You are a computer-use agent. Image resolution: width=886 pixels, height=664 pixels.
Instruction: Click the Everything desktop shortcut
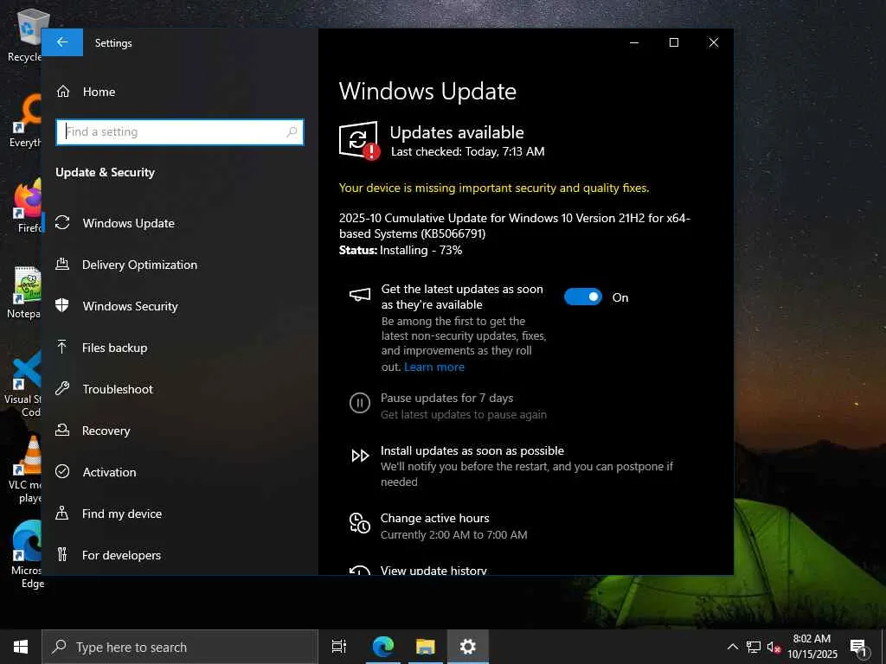(x=25, y=121)
